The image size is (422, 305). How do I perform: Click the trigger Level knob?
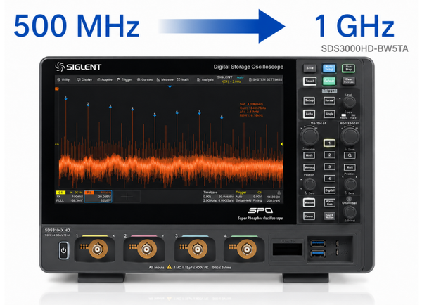pos(349,102)
